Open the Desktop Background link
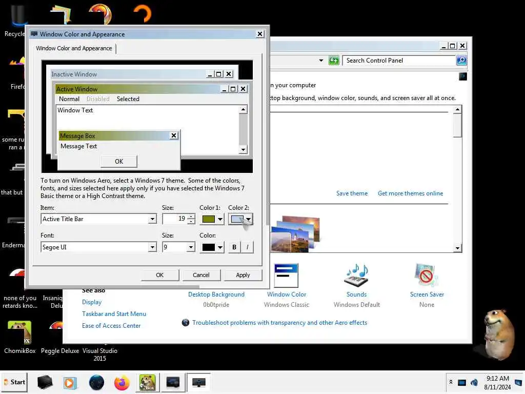Screen dimensions: 525x394 [216, 294]
